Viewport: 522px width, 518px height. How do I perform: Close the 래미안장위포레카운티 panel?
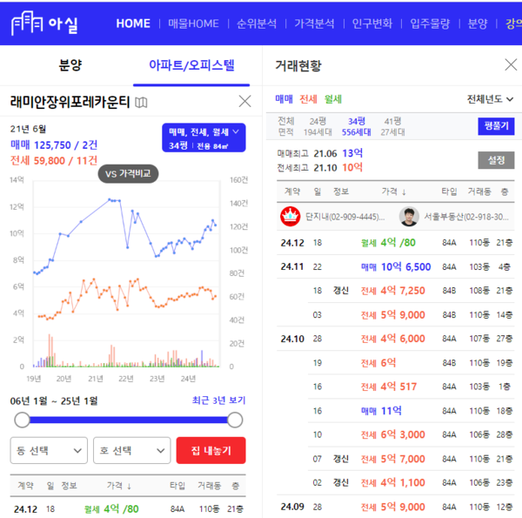coord(245,101)
